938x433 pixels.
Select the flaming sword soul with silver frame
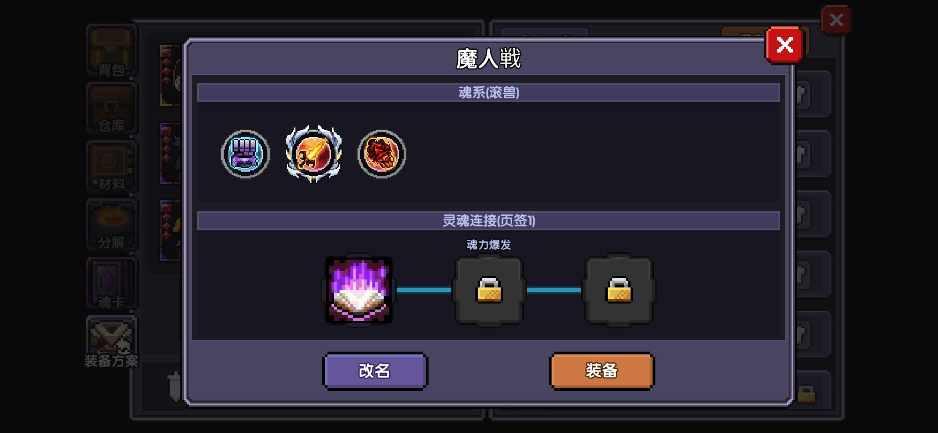[313, 154]
